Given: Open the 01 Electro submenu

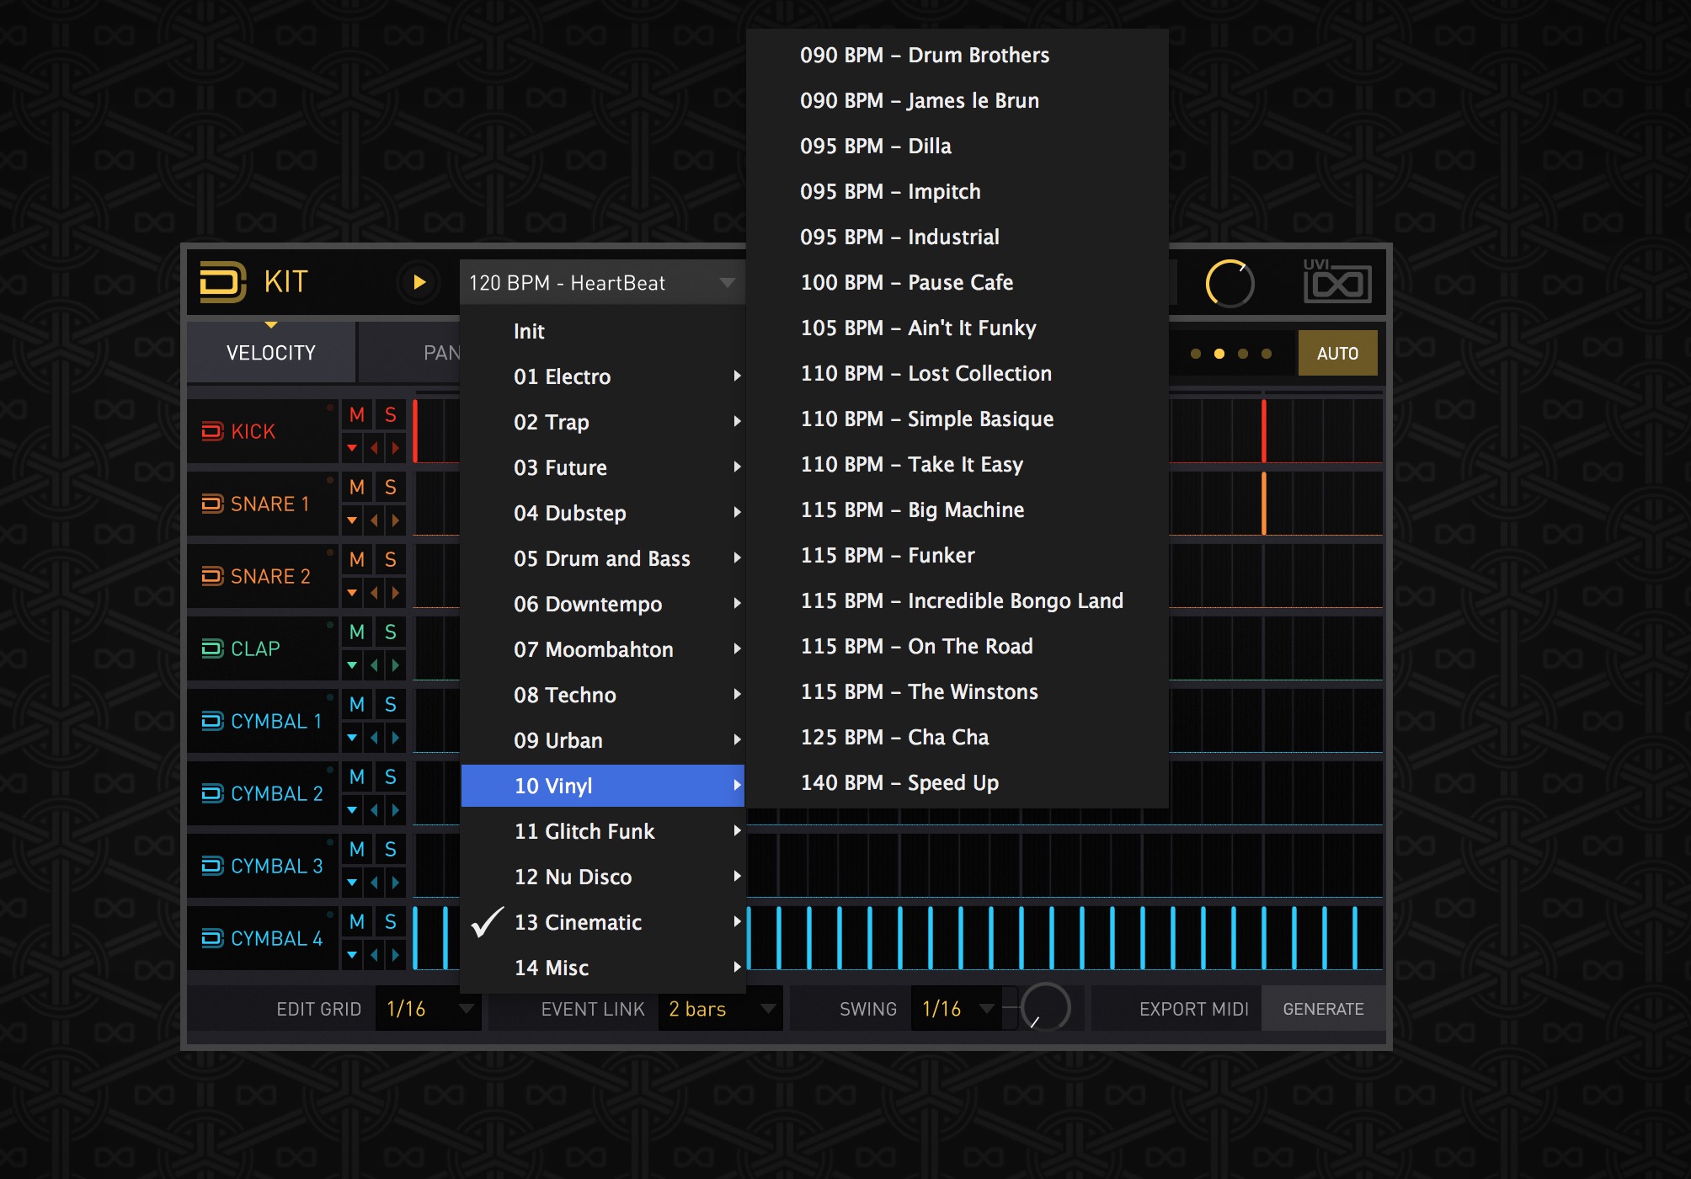Looking at the screenshot, I should [603, 376].
